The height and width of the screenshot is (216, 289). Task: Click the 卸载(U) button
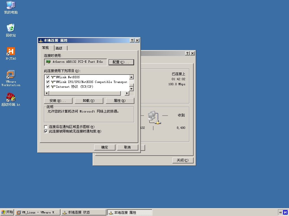pyautogui.click(x=89, y=101)
